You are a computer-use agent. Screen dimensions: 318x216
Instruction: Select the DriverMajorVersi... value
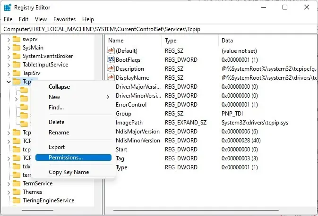[138, 87]
